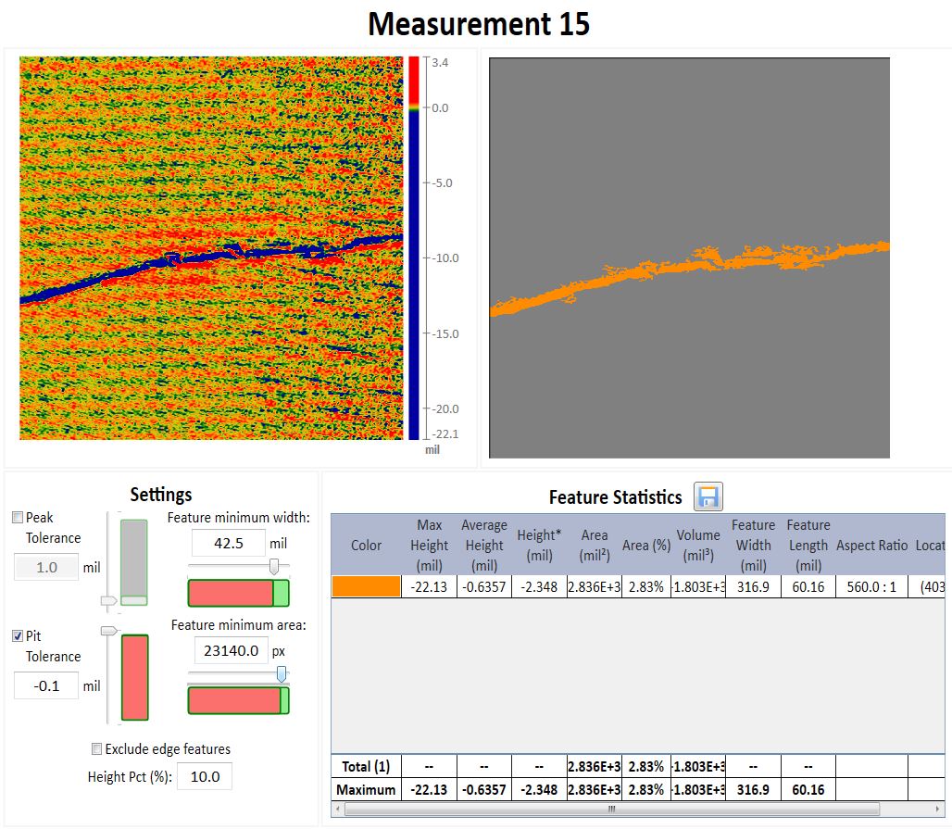
Task: Save feature statistics via disk icon
Action: (x=708, y=496)
